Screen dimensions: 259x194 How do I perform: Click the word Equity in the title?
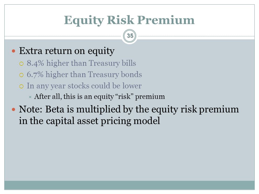[84, 21]
